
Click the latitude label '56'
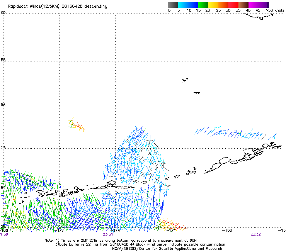click(x=3, y=105)
